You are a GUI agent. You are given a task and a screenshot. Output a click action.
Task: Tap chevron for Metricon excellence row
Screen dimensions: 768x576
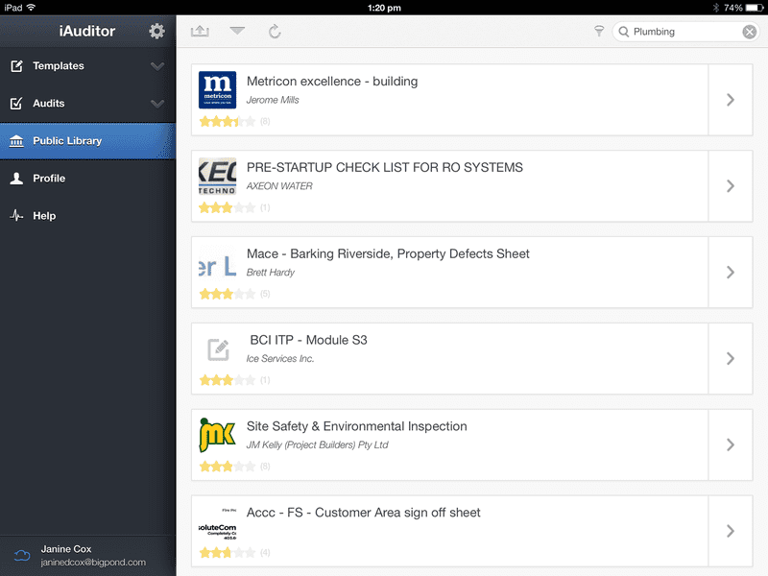click(x=731, y=100)
